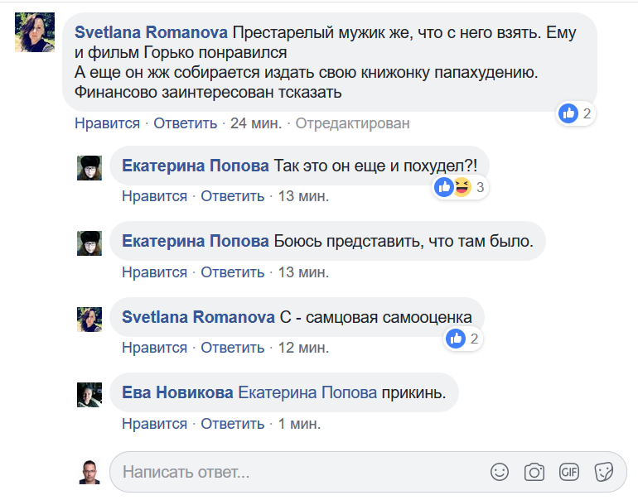Viewport: 638px width, 500px height.
Task: Open Ева Новикова's profile name link
Action: (x=176, y=393)
